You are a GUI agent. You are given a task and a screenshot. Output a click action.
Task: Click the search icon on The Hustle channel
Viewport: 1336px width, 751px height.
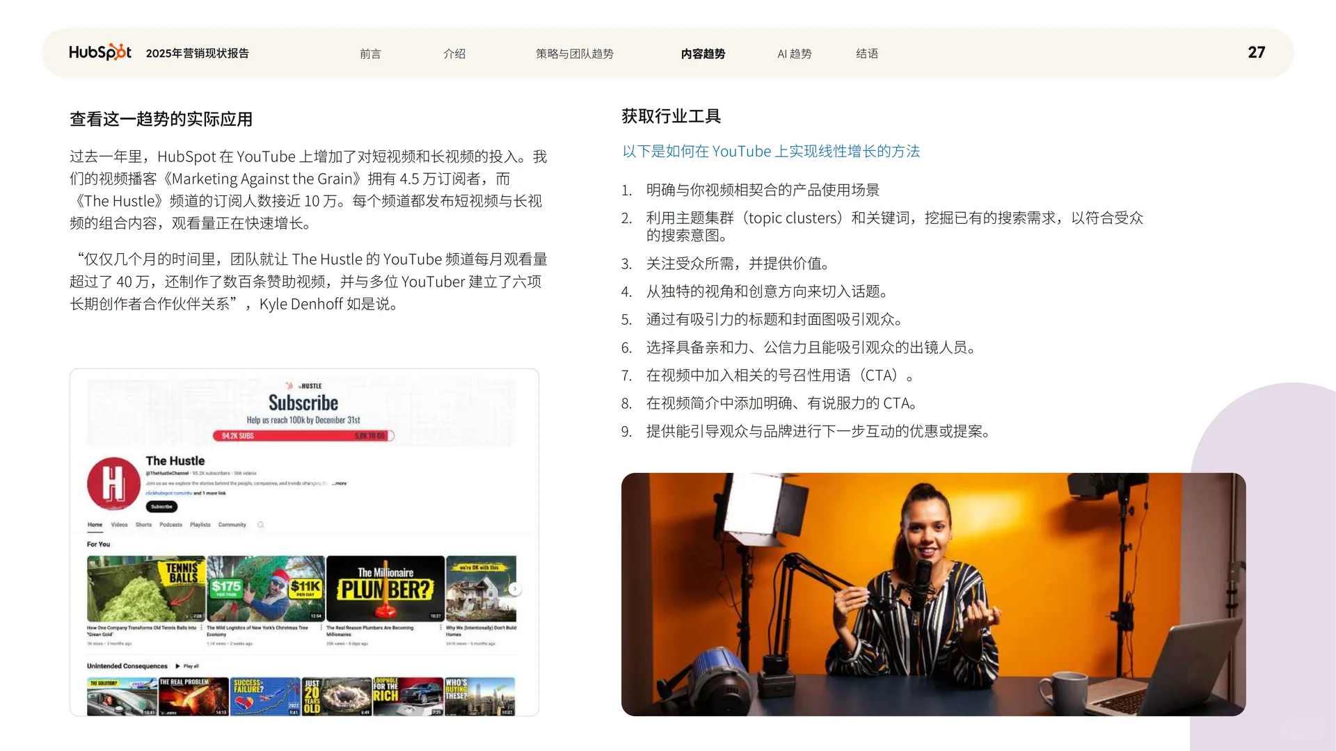coord(260,524)
